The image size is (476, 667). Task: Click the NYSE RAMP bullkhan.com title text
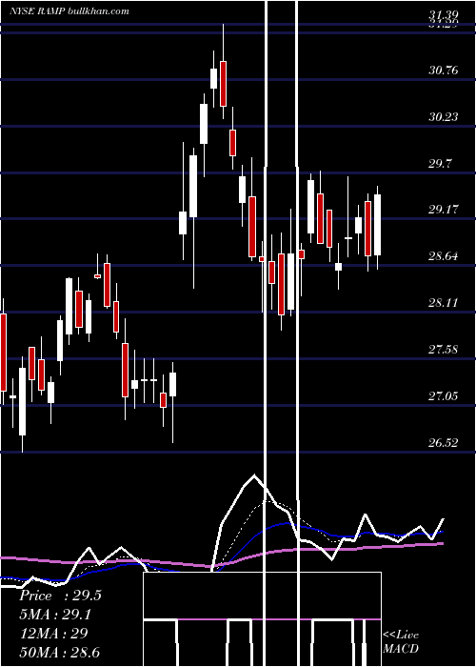[69, 11]
